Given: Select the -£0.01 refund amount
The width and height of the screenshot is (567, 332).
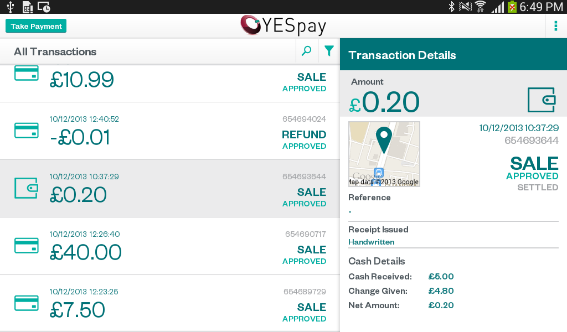Looking at the screenshot, I should (x=79, y=138).
